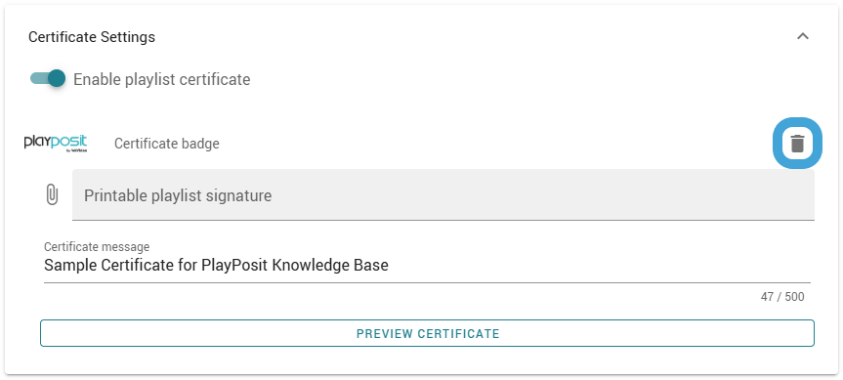
Task: Click the 'posit' part of PlayPosit logo
Action: [70, 143]
